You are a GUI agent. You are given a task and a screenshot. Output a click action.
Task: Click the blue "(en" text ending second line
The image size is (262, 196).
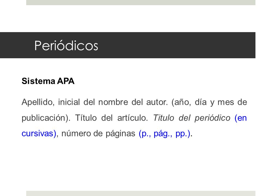(241, 118)
